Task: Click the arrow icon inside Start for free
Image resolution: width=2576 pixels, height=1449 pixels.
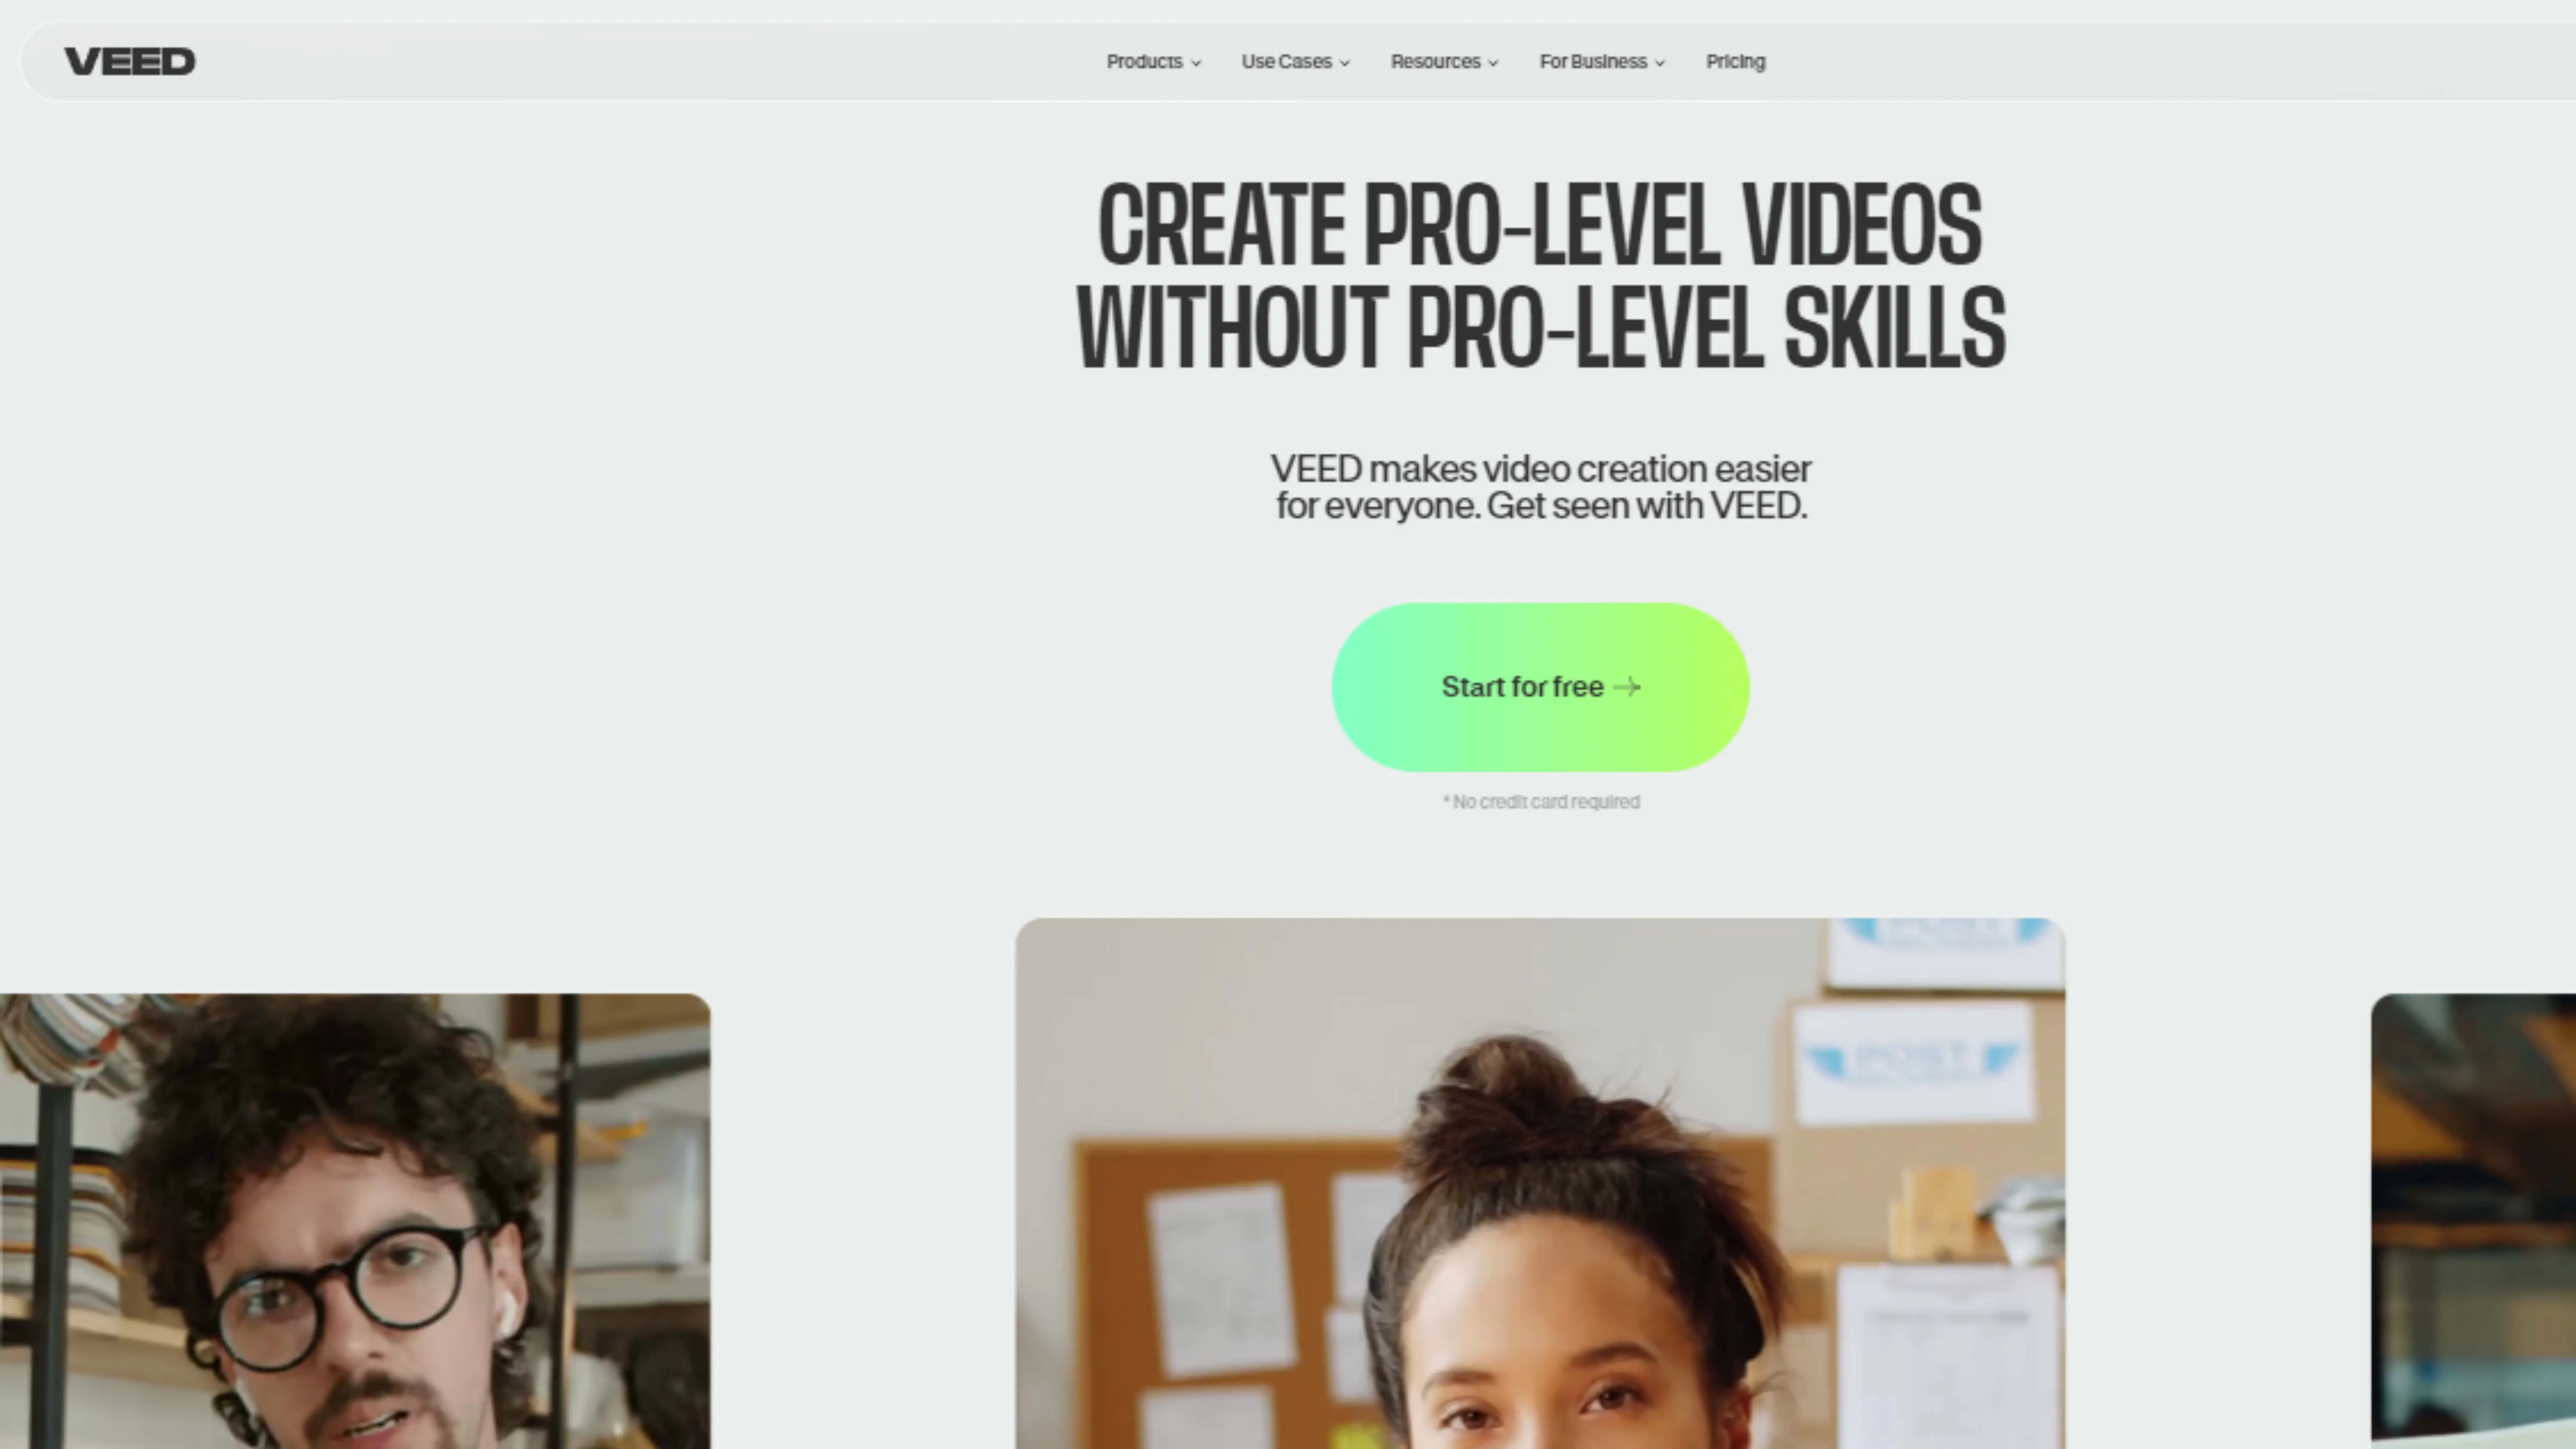Action: [x=1627, y=687]
